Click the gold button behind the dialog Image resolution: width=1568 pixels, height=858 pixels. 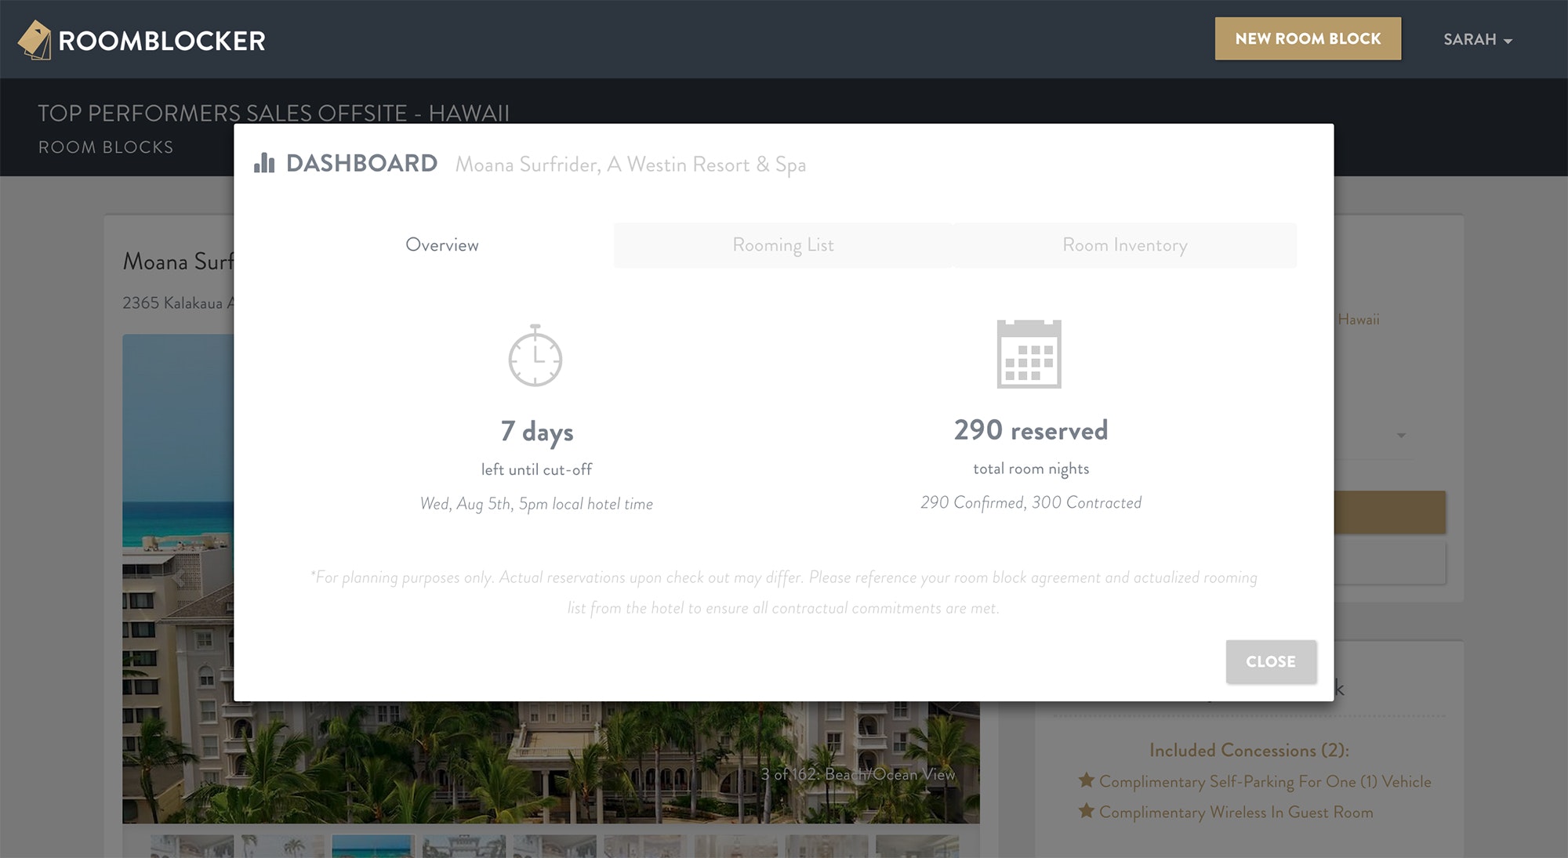point(1389,512)
